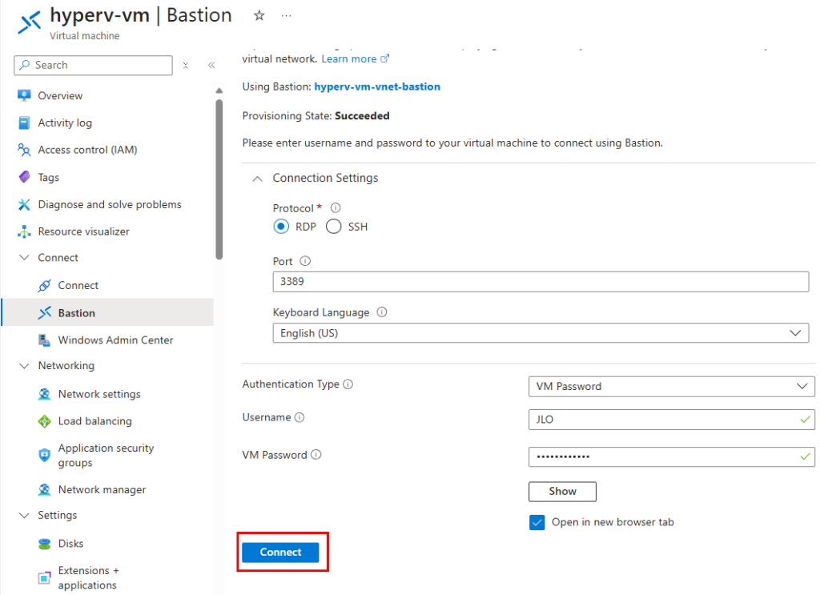Open the more options ellipsis menu
Image resolution: width=820 pixels, height=595 pixels.
(286, 16)
